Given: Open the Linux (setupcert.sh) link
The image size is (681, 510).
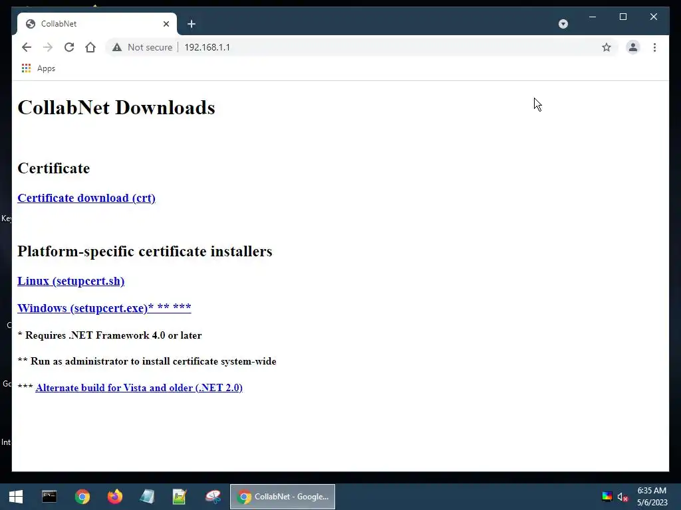Looking at the screenshot, I should tap(70, 281).
